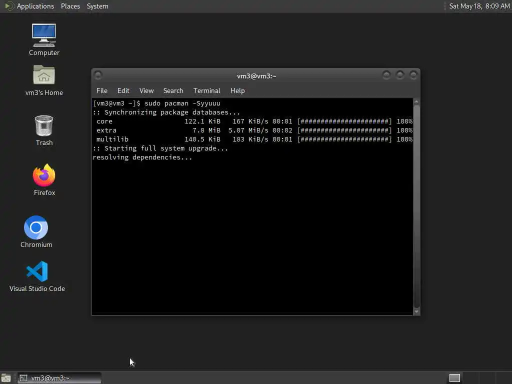Open the System menu
The image size is (512, 384).
click(x=97, y=6)
